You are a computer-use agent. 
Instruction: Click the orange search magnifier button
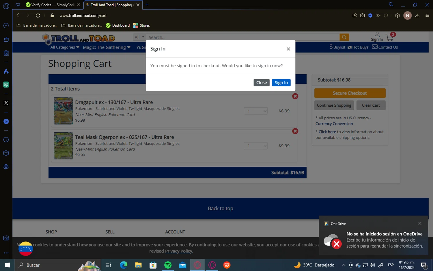tap(344, 37)
